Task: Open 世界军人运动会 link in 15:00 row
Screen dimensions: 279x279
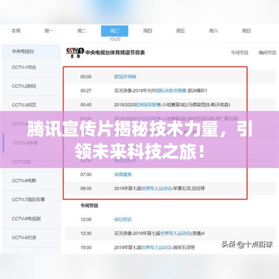Action: (x=156, y=248)
